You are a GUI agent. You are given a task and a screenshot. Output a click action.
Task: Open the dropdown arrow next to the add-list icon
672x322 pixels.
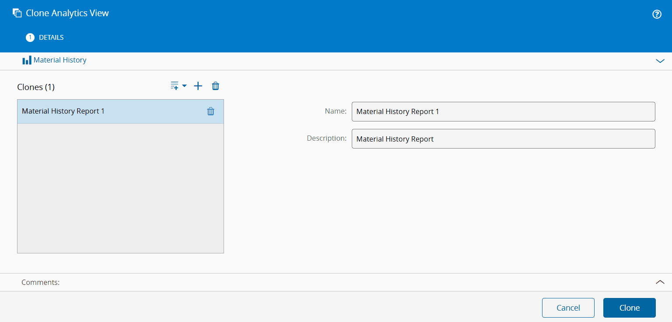[x=184, y=86]
